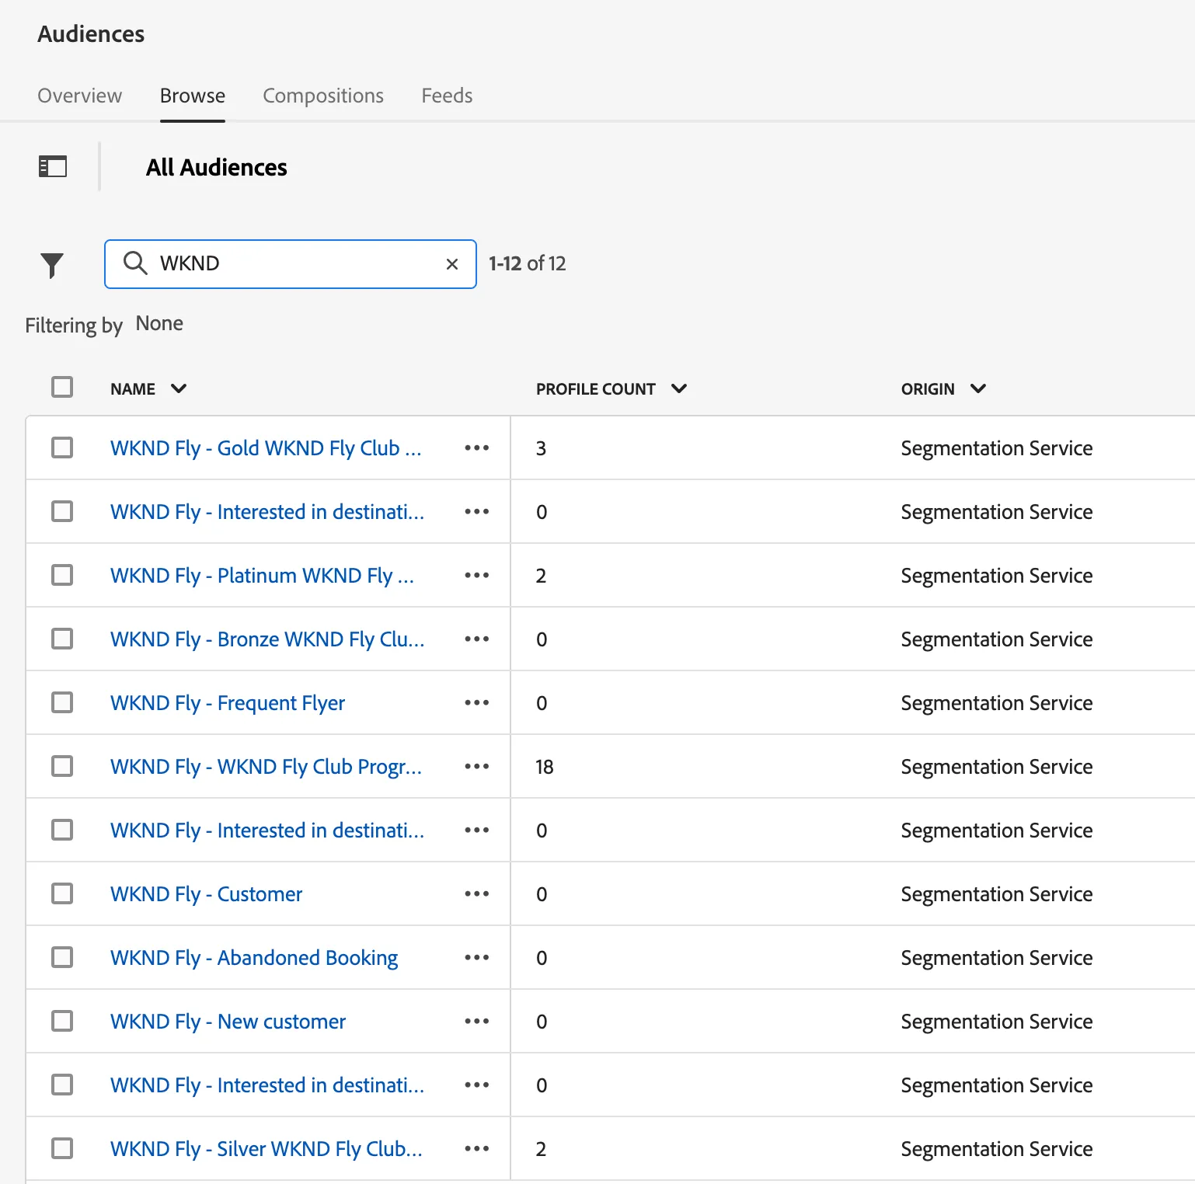Check the Gold WKND Fly Club row checkbox
This screenshot has height=1184, width=1195.
(x=62, y=447)
